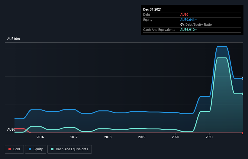Click the 2018 axis label
Viewport: 248px width, 159px height.
click(108, 137)
